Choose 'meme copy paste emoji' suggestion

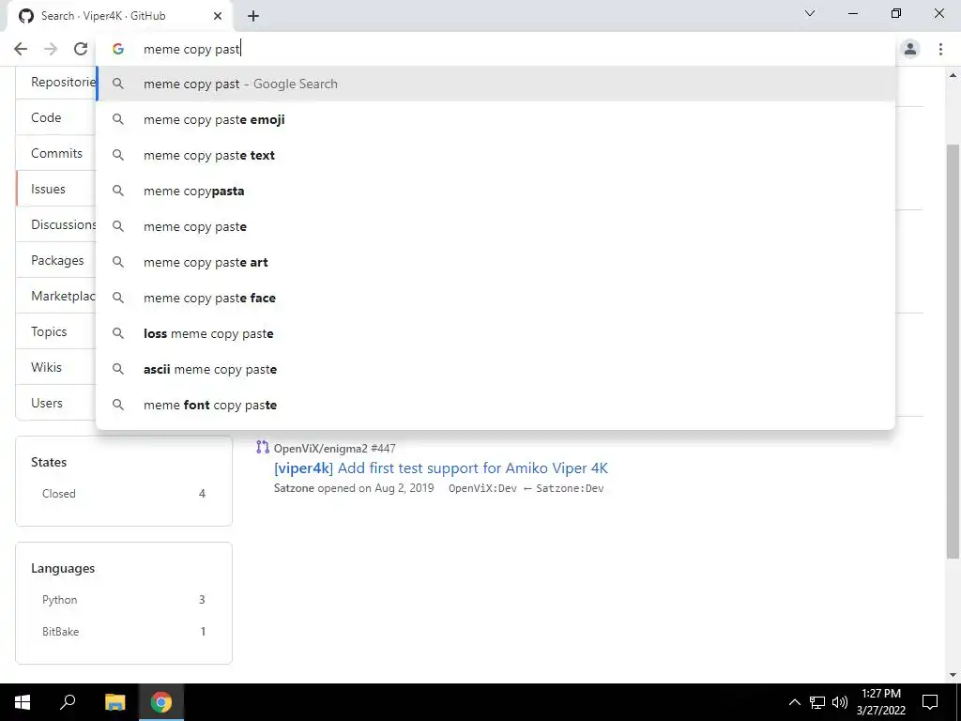pyautogui.click(x=496, y=119)
